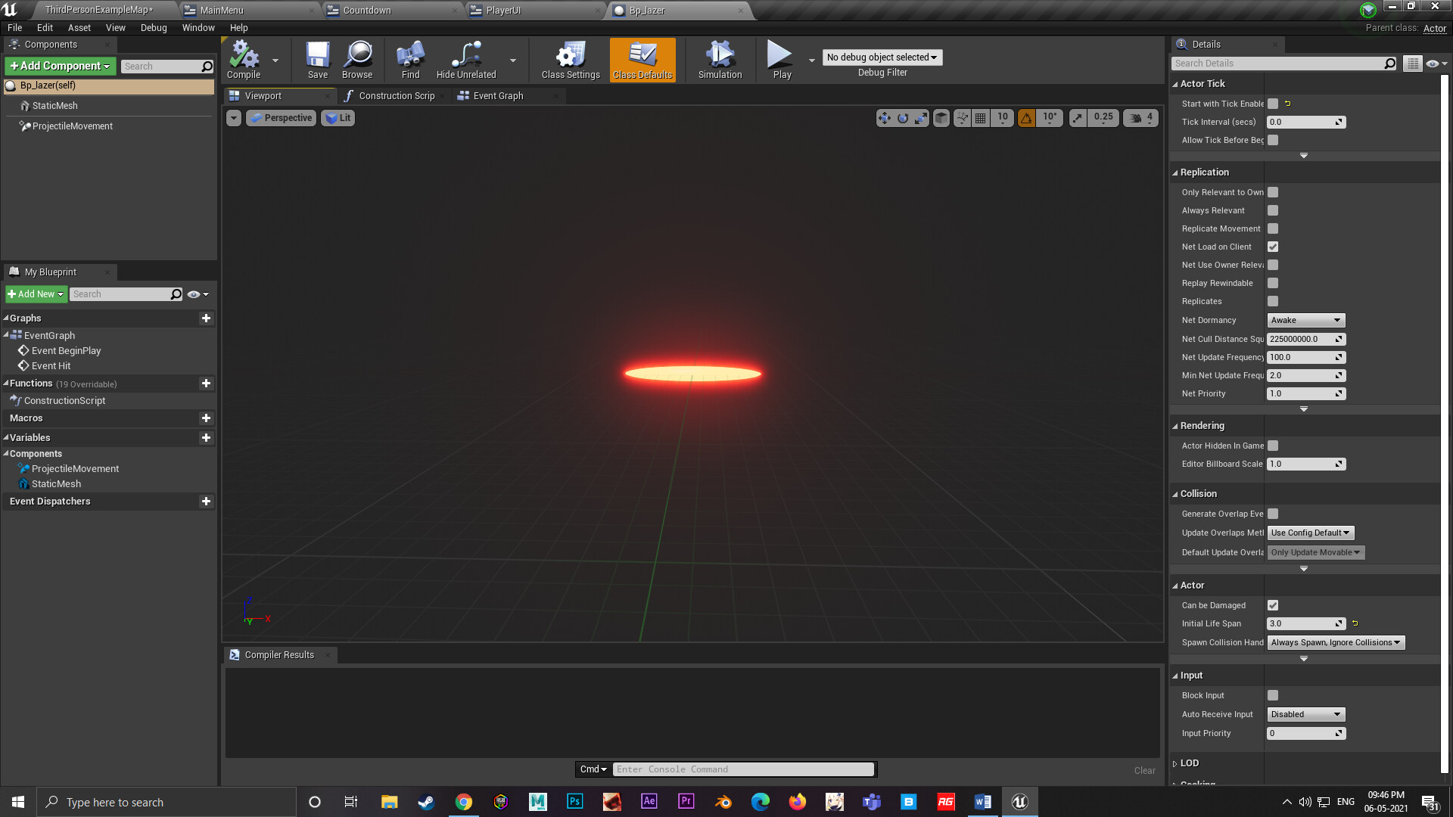Open the Find tool in blueprint
This screenshot has width=1453, height=817.
[409, 60]
